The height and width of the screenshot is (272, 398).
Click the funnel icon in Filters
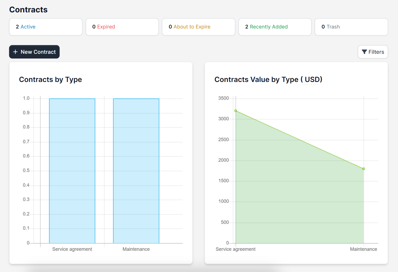[364, 52]
